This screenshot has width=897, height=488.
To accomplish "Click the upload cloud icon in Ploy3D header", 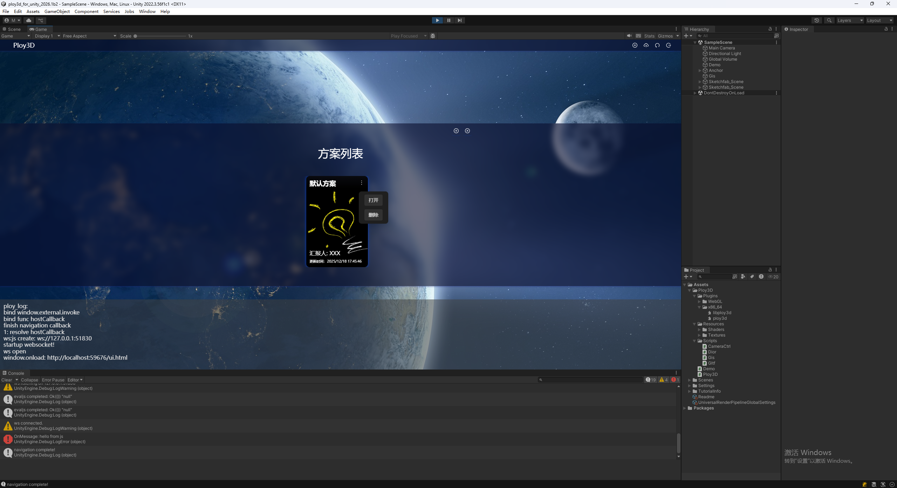I will pos(646,45).
